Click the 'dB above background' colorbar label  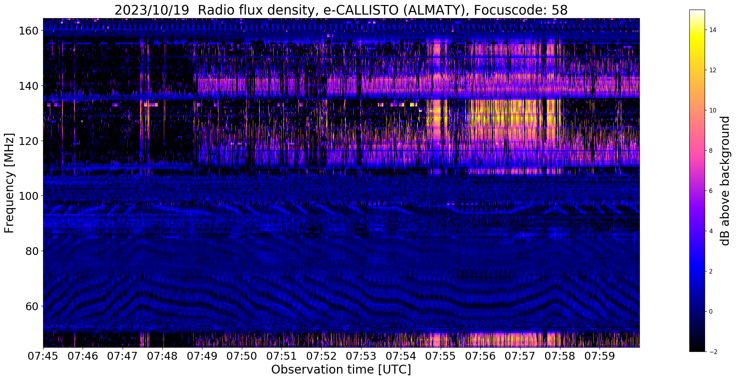(x=725, y=181)
